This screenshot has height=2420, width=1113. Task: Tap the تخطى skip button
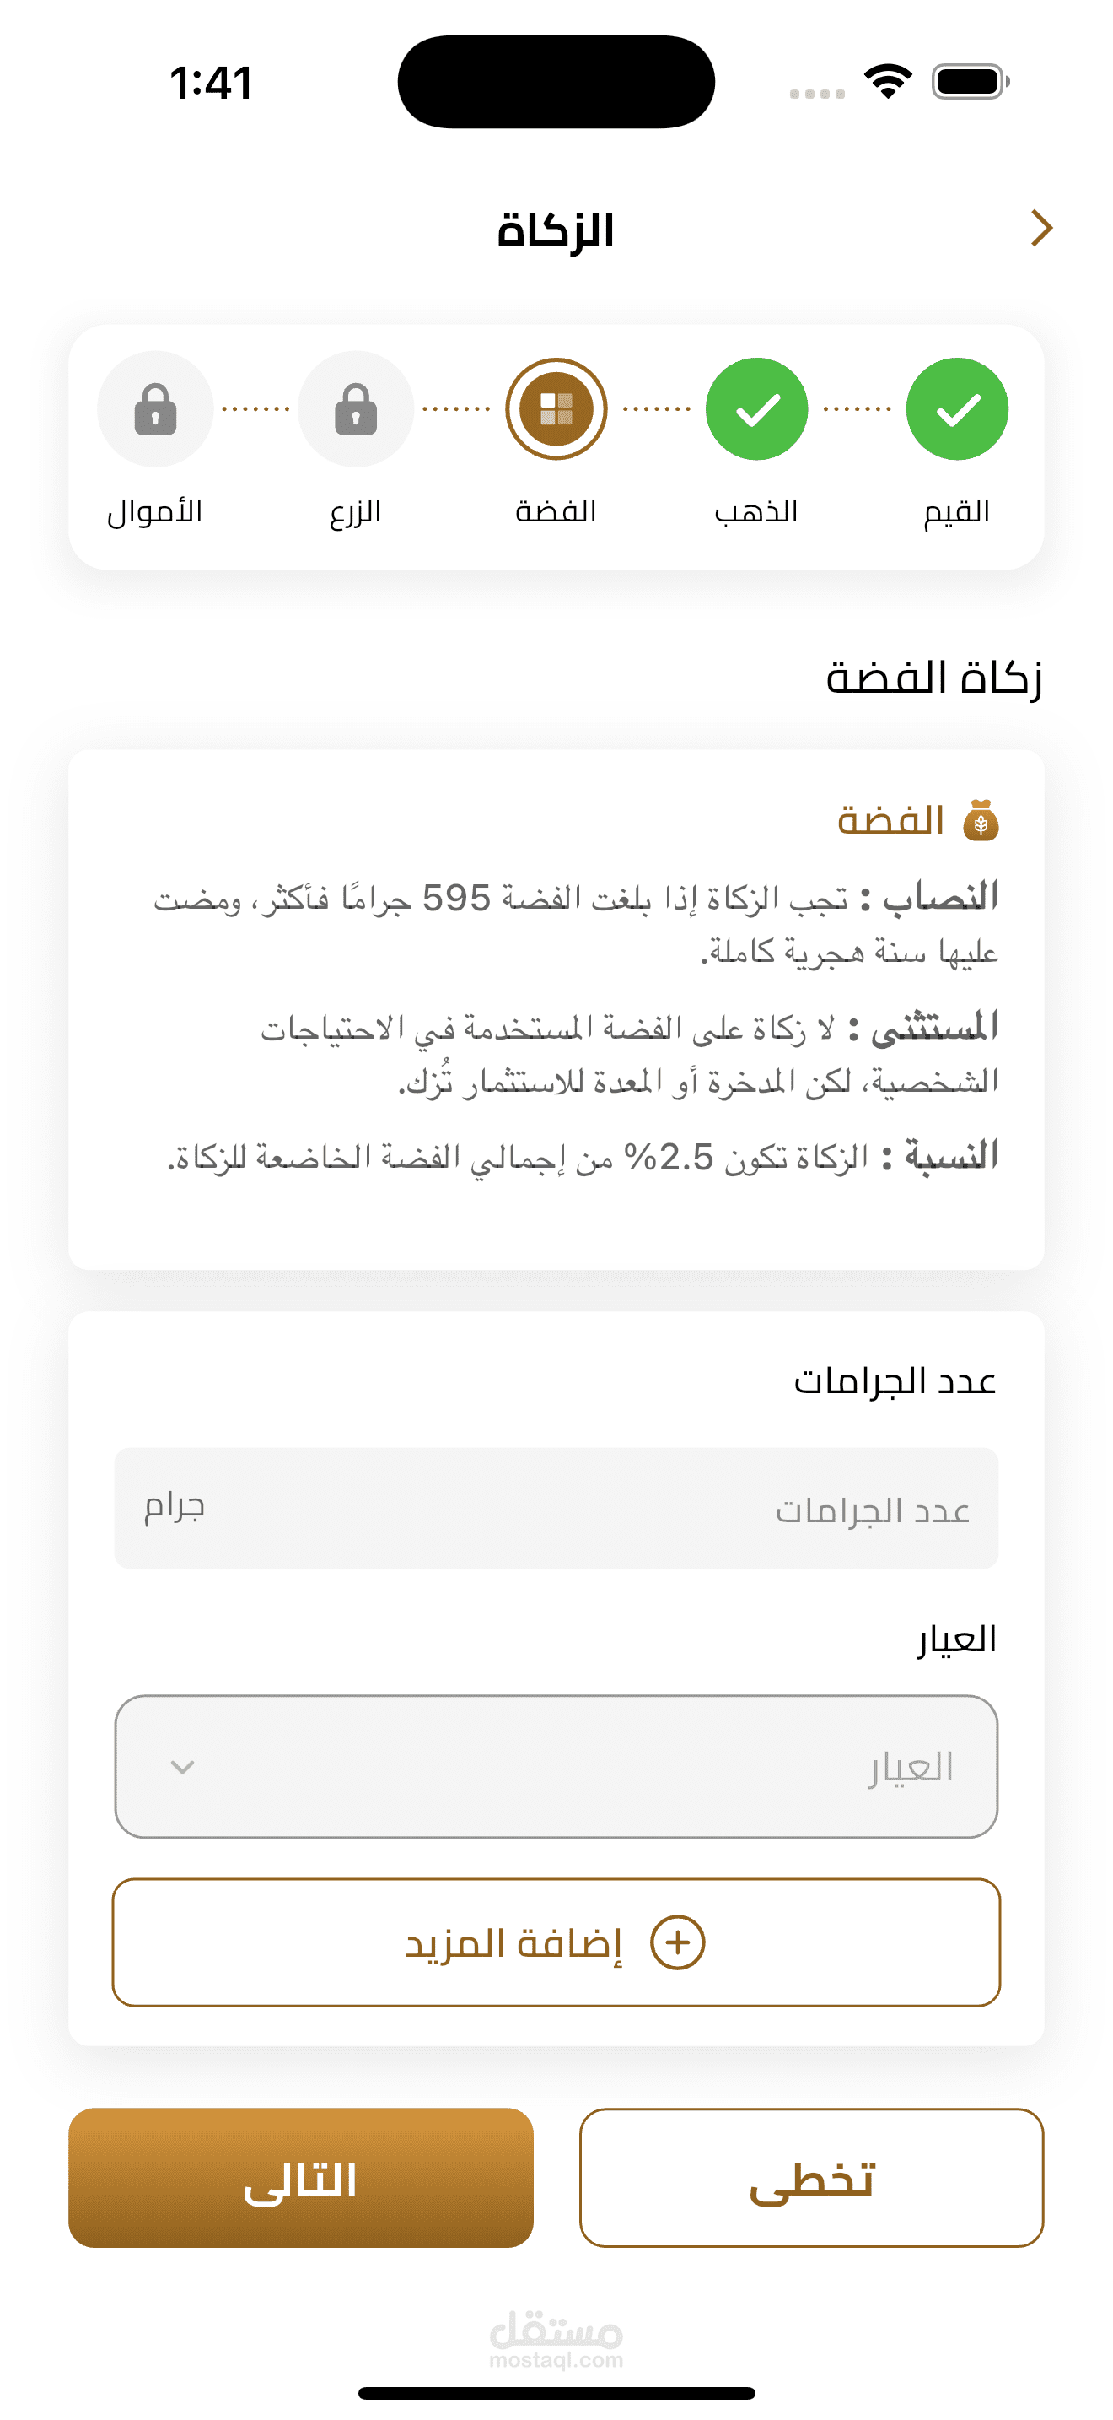(812, 2178)
